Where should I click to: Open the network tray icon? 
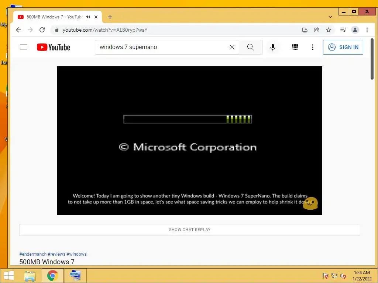click(334, 276)
